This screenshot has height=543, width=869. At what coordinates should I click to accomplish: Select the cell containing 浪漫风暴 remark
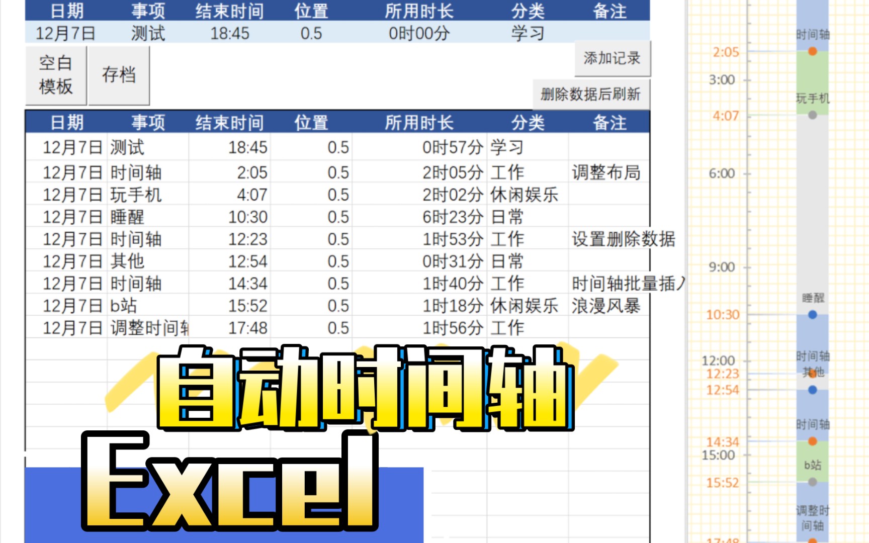pyautogui.click(x=606, y=306)
